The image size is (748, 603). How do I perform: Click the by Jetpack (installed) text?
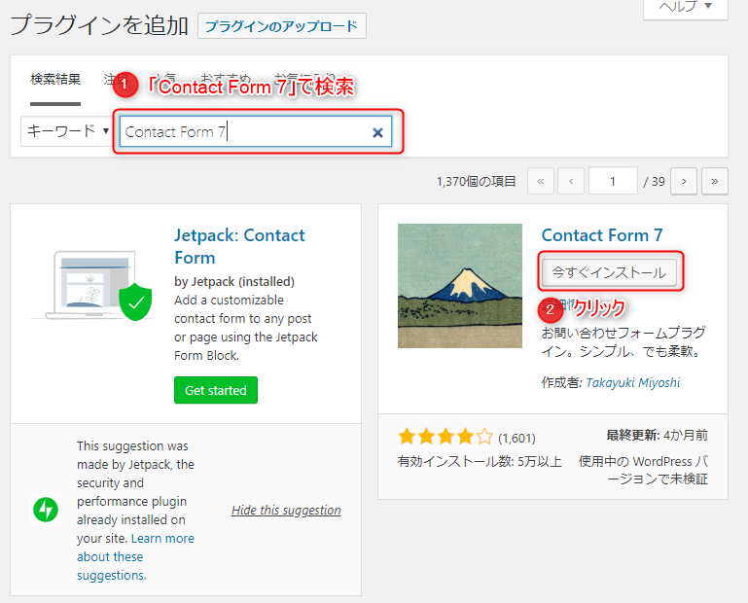(234, 281)
